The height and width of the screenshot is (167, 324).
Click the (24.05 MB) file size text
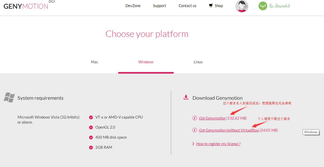pyautogui.click(x=269, y=130)
